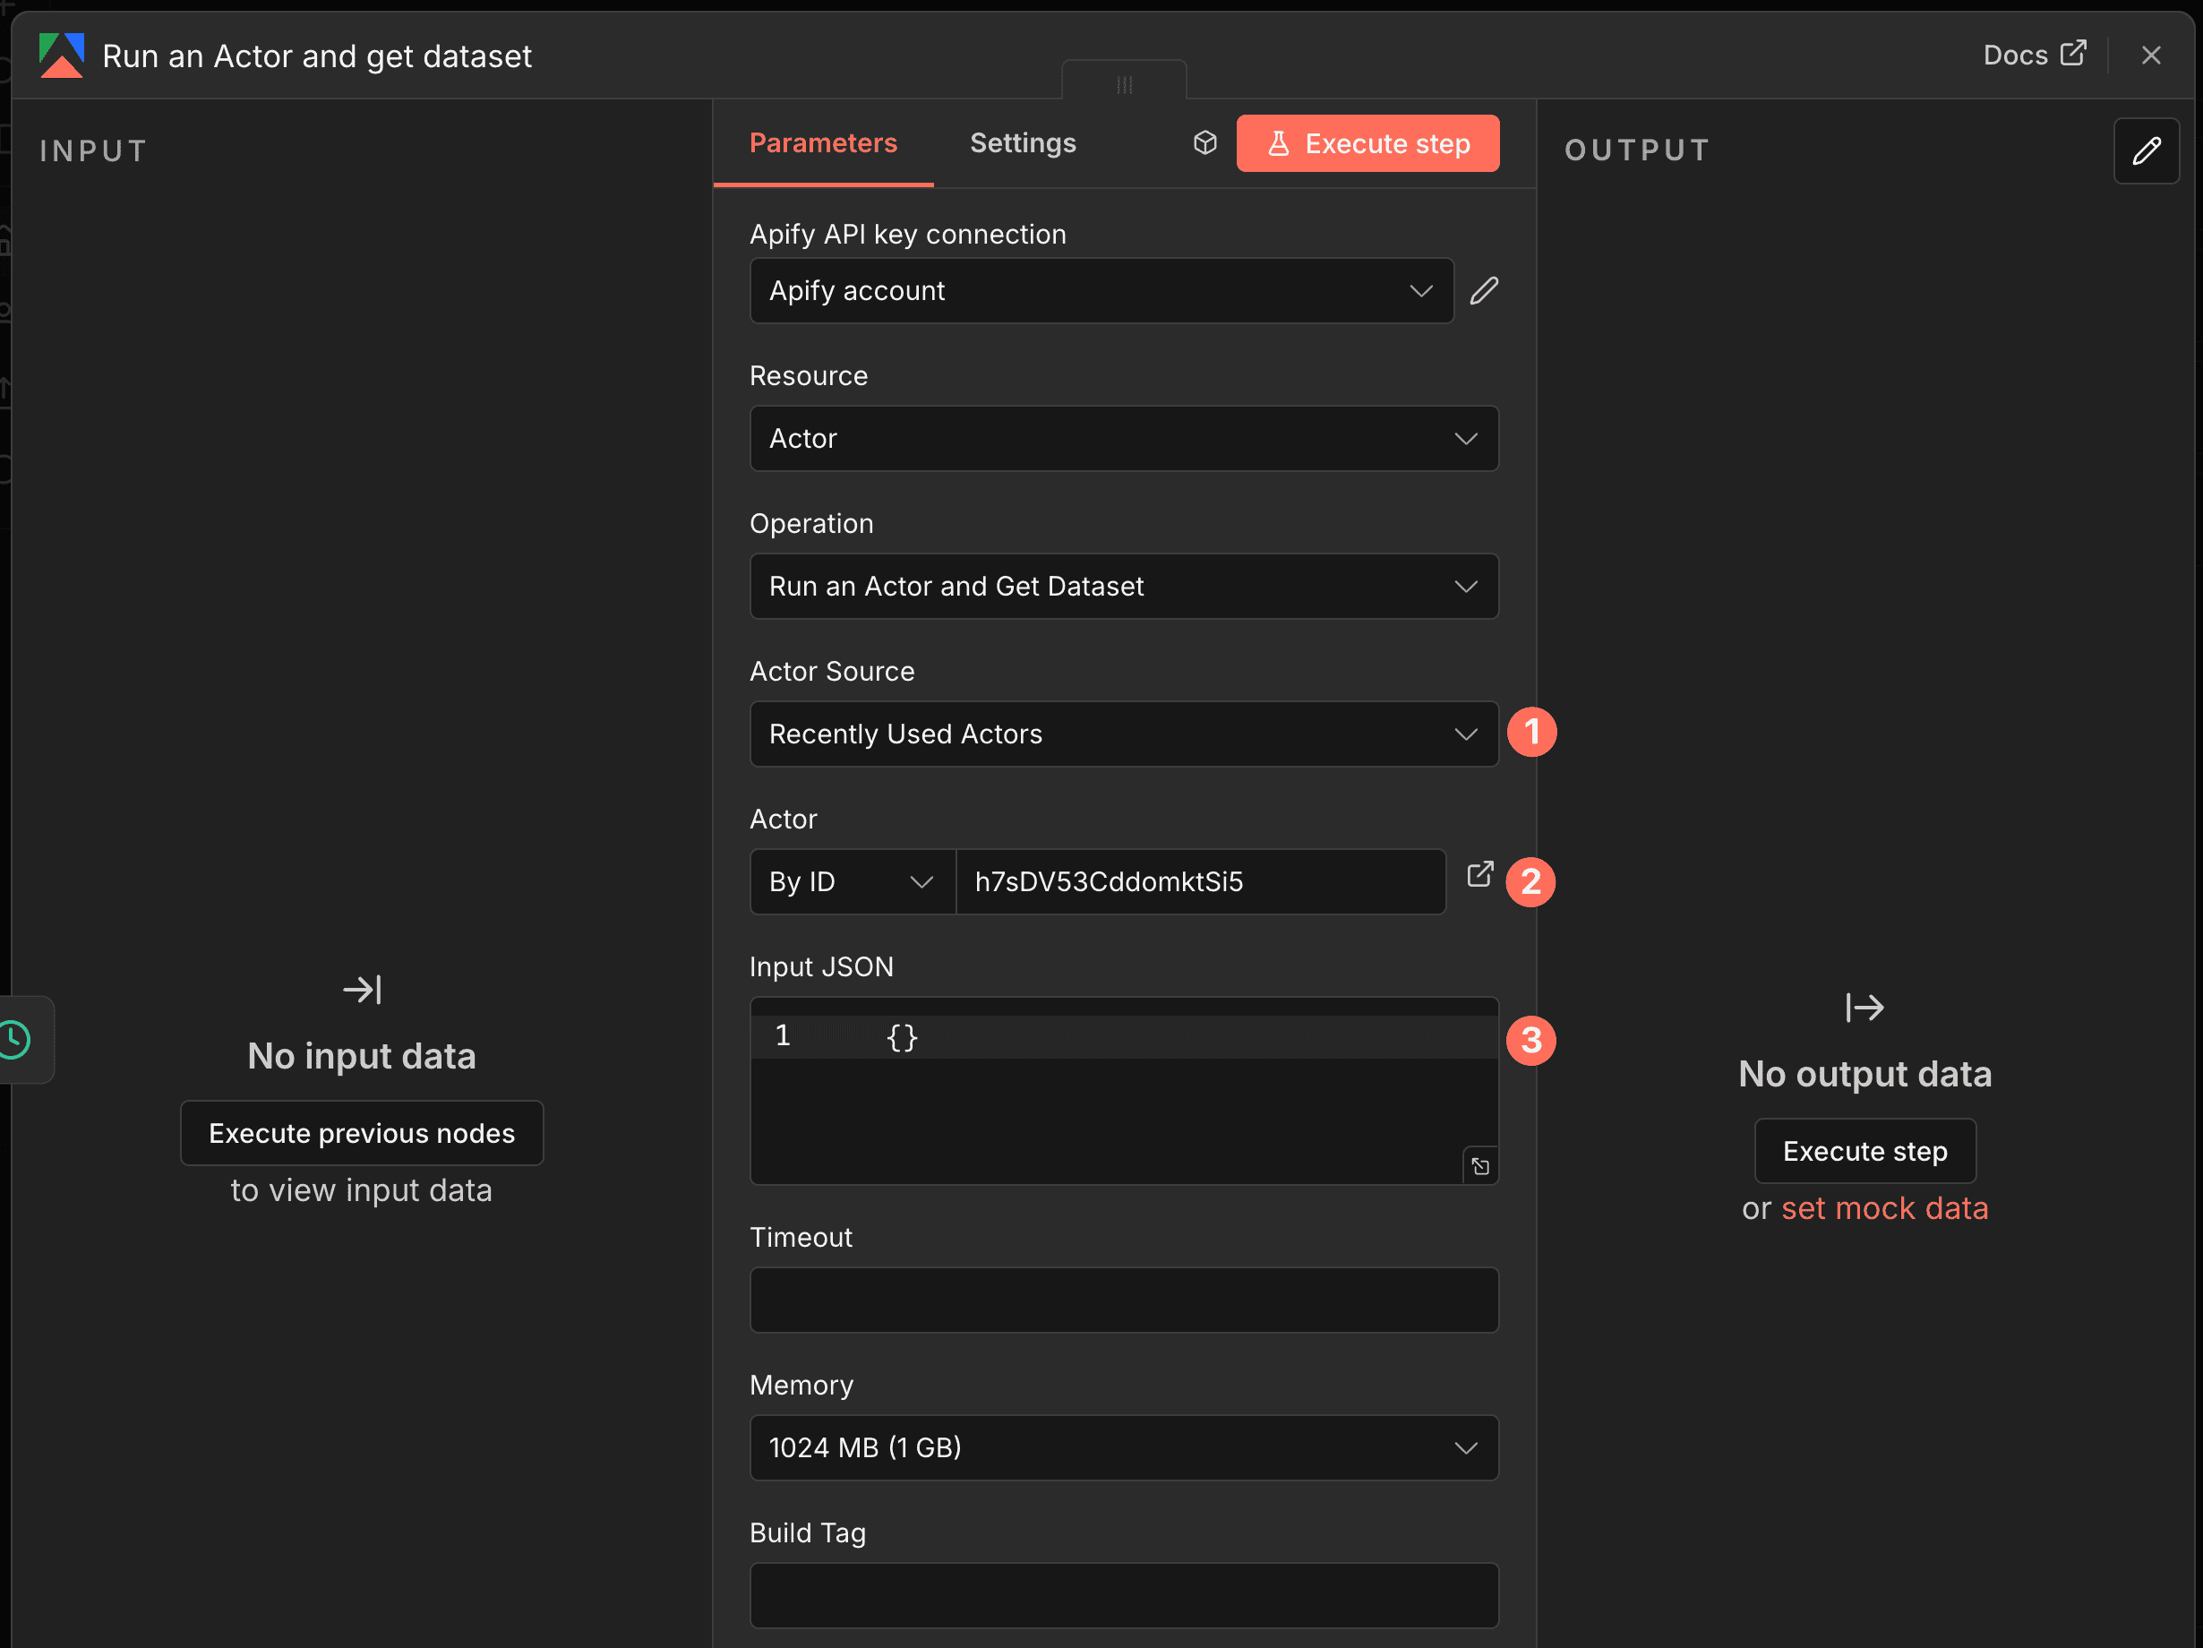
Task: Click the Apify logo in the header
Action: pos(61,55)
